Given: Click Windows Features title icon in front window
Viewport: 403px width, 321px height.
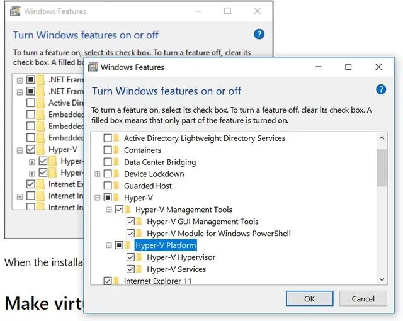Looking at the screenshot, I should [93, 67].
